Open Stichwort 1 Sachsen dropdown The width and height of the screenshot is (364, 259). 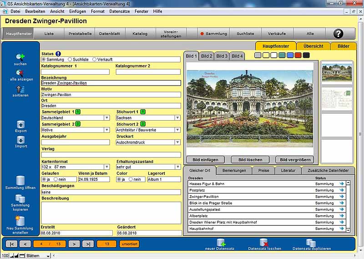coord(177,118)
